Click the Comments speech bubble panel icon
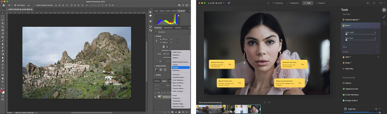 150,16
